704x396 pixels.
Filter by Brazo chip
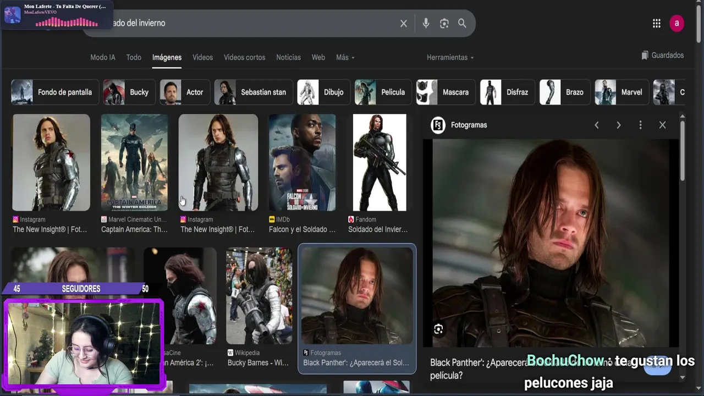564,92
